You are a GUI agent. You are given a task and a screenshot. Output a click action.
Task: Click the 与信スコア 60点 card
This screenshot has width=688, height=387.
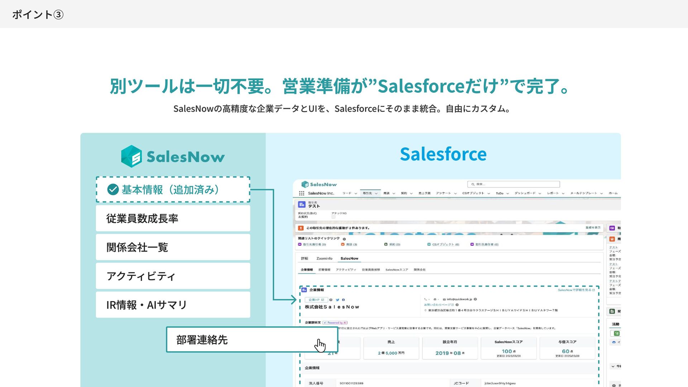[567, 348]
